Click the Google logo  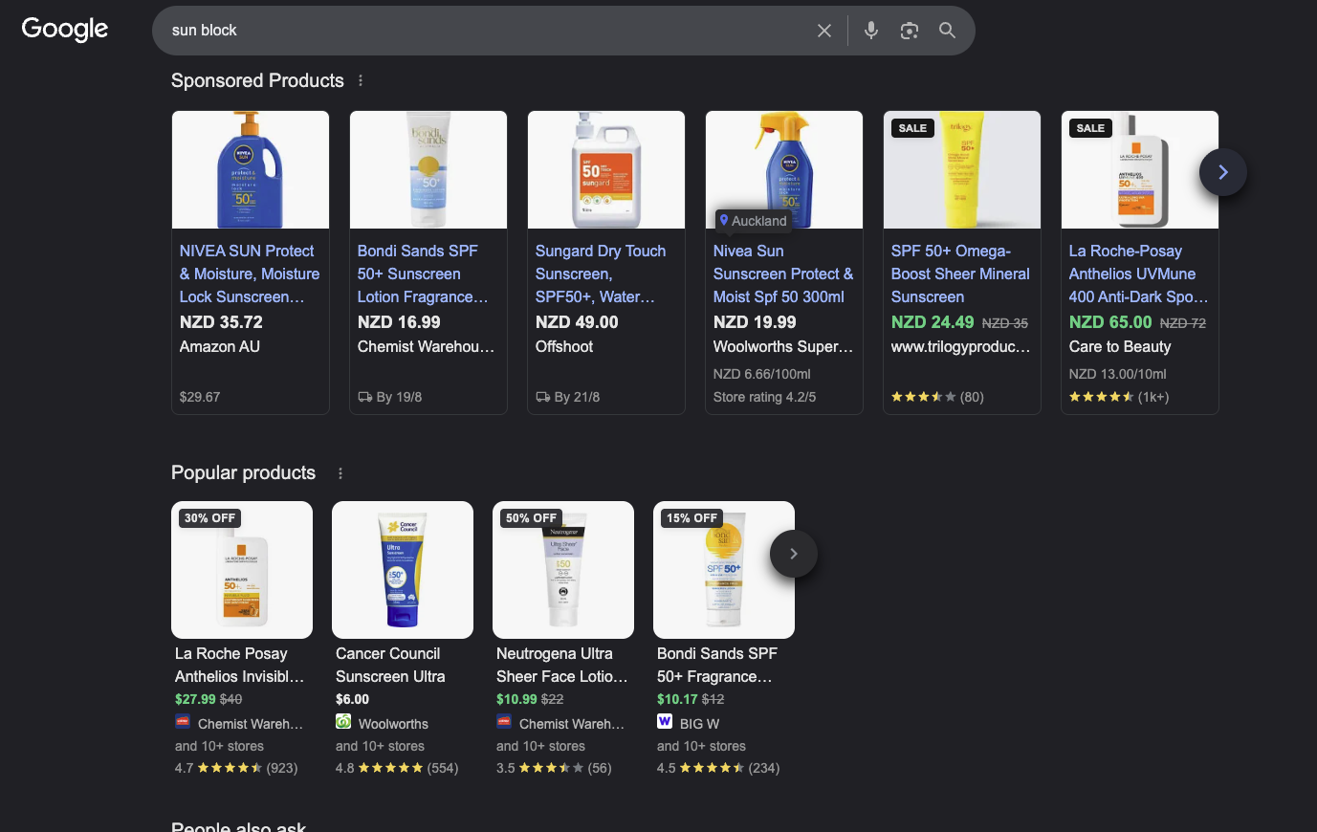coord(65,29)
